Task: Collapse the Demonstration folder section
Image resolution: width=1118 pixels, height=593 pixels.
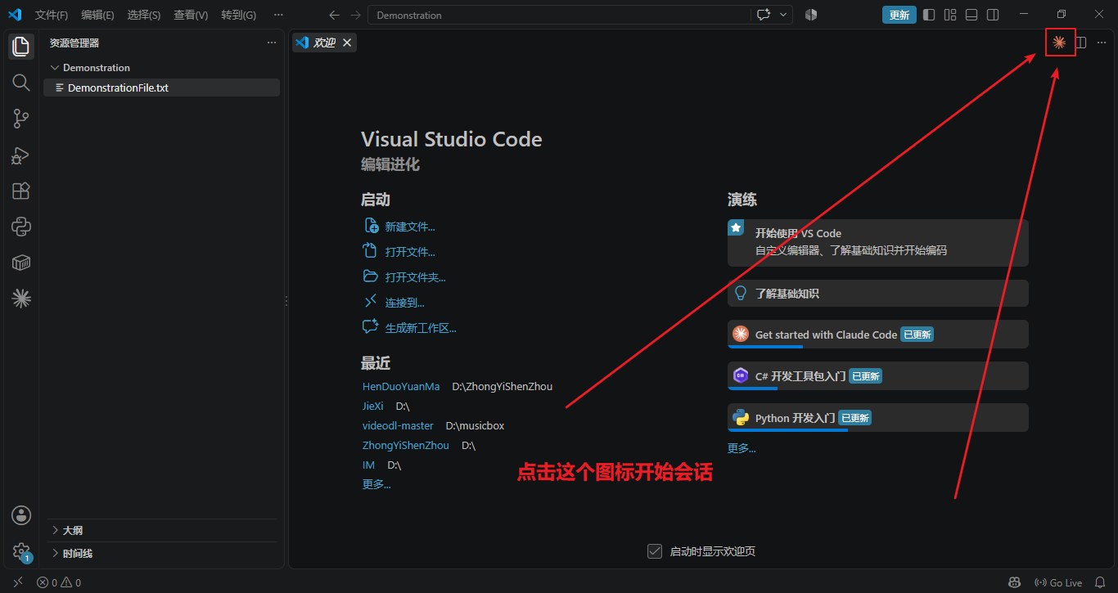Action: (x=162, y=68)
